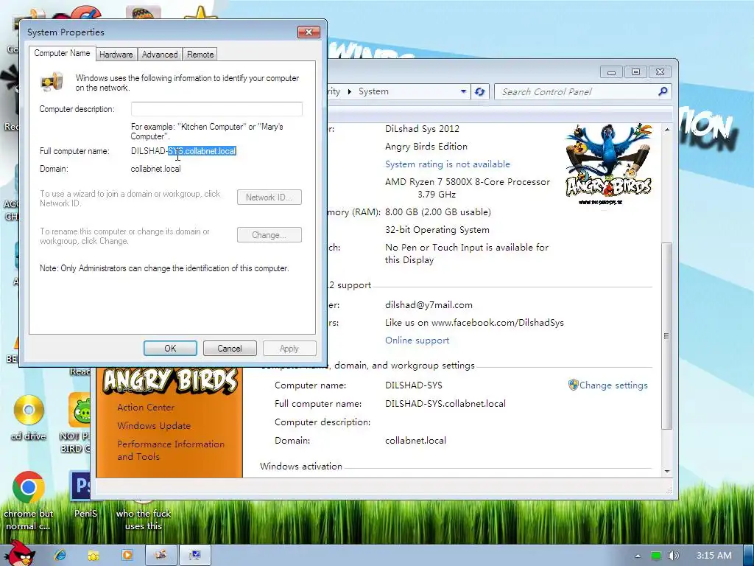754x566 pixels.
Task: Click the disabled Network ID button
Action: 269,198
